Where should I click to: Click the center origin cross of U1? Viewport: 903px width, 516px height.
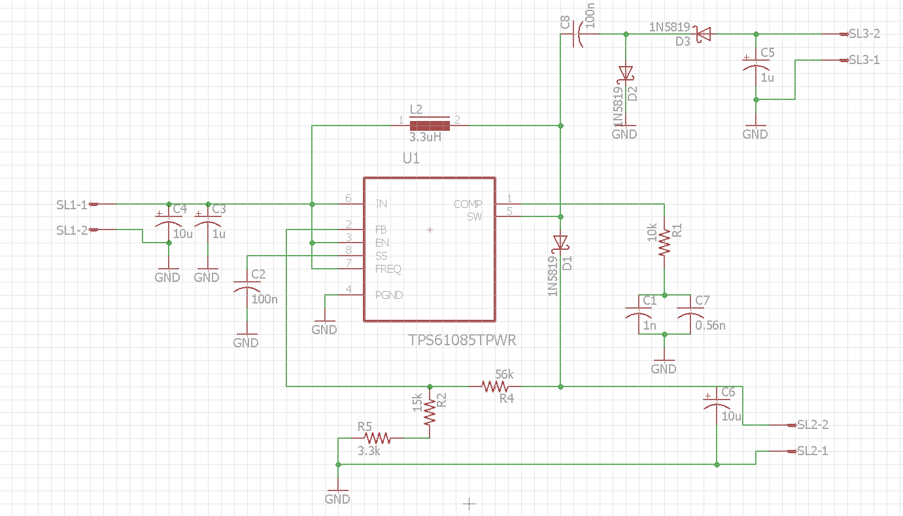point(430,230)
